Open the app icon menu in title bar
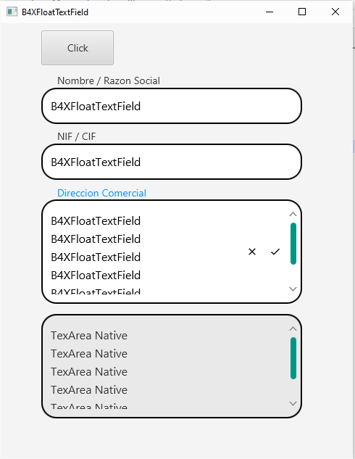 click(x=12, y=12)
